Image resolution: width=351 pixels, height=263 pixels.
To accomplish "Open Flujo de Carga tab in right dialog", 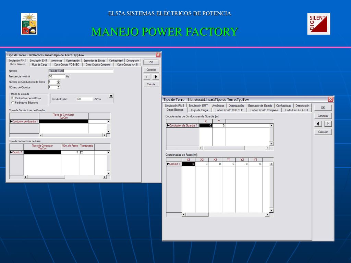I will pos(199,110).
